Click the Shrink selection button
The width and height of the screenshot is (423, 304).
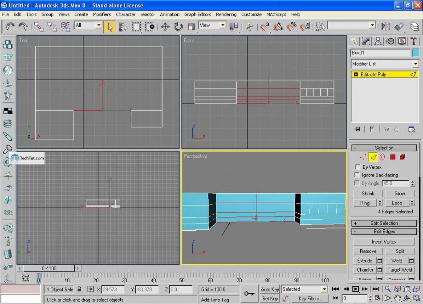(368, 193)
